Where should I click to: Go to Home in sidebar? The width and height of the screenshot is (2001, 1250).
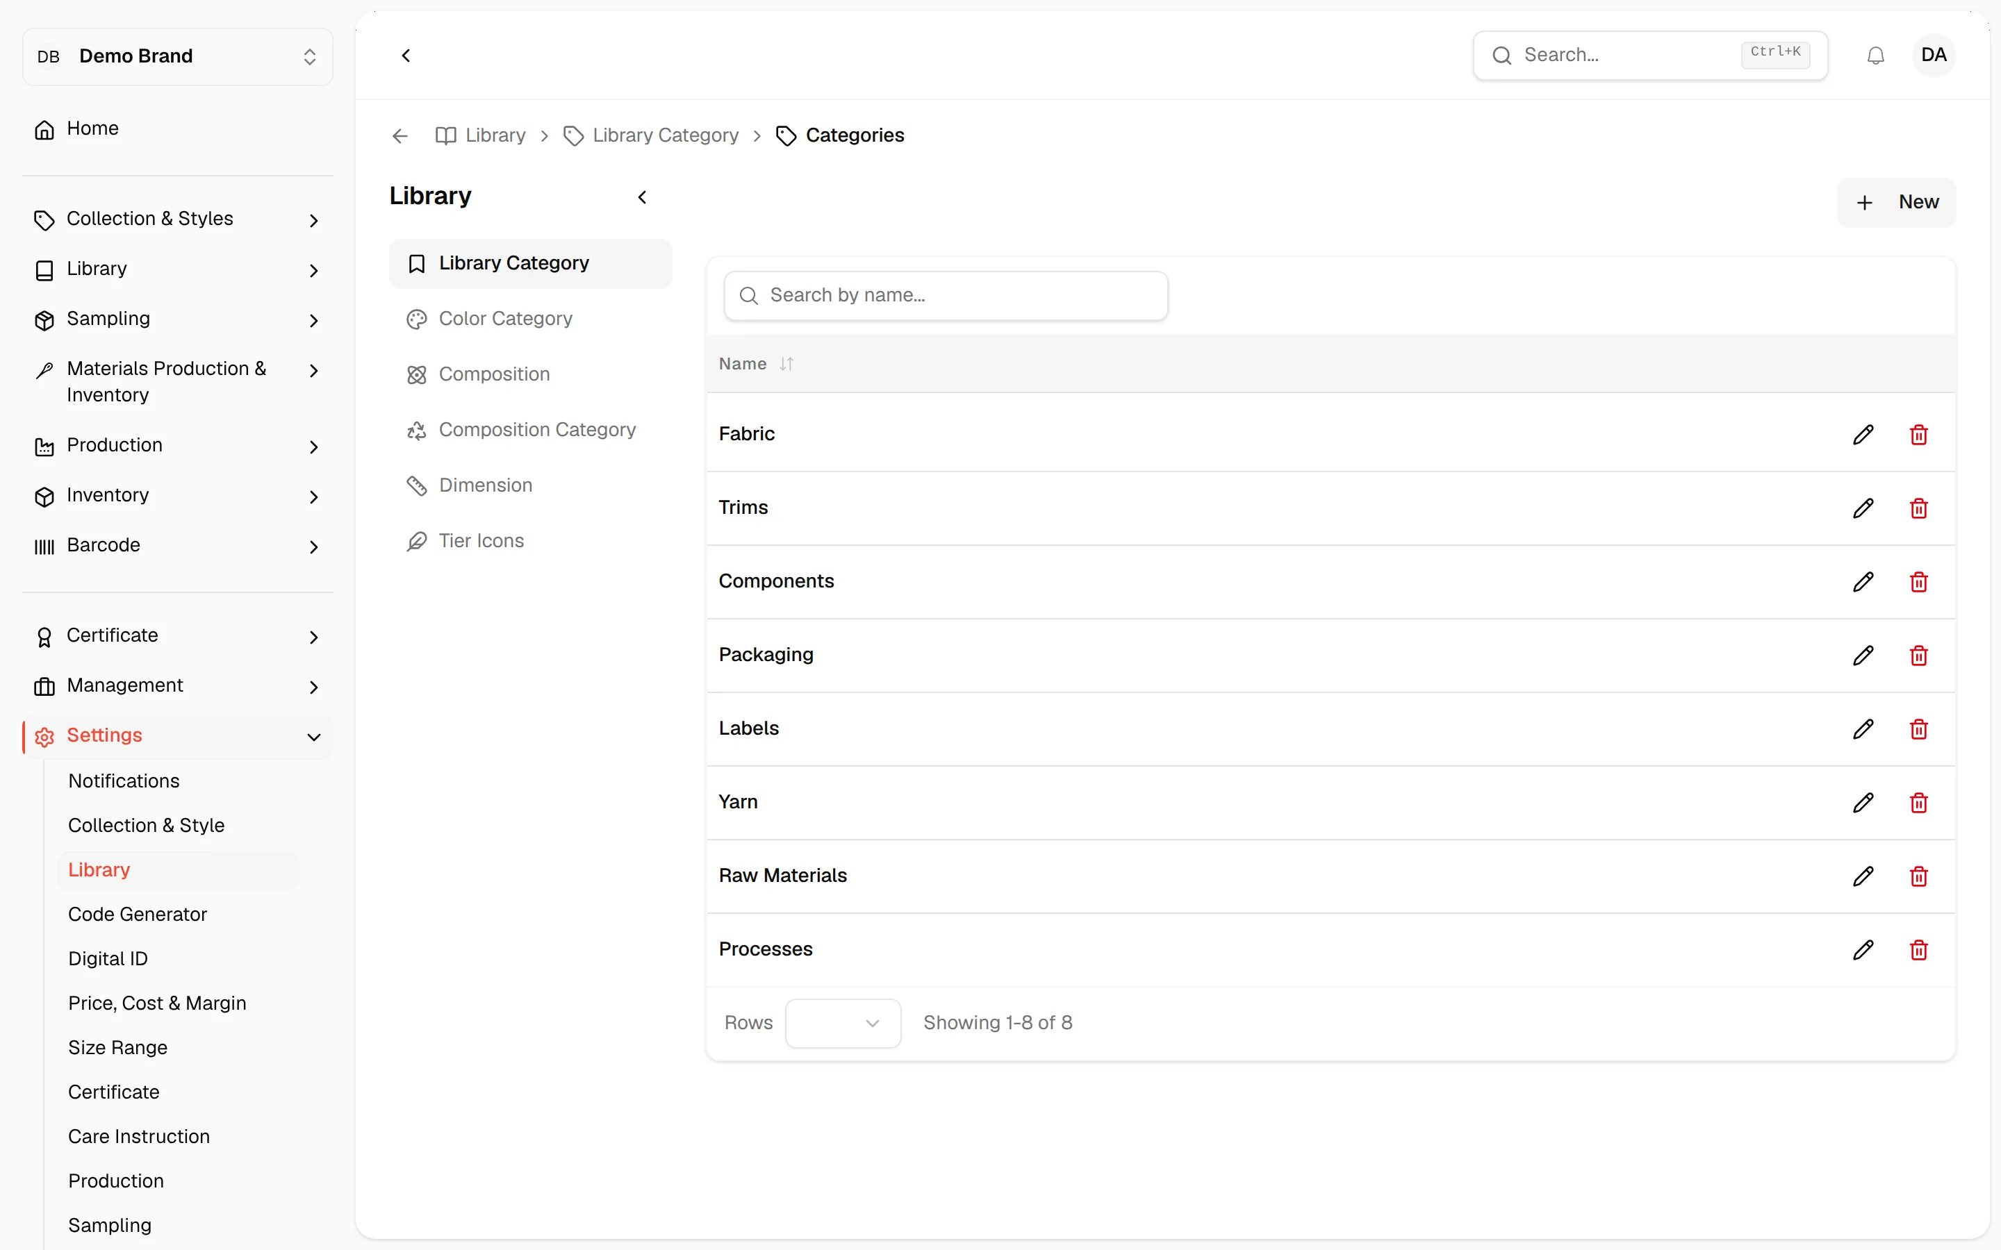pos(178,129)
